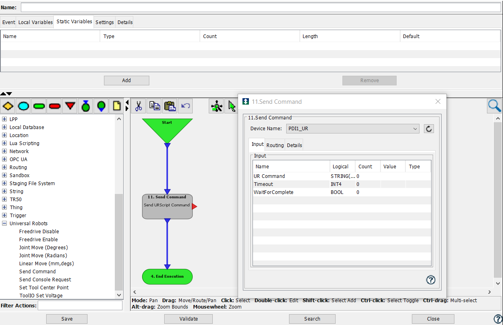Click the zoom magnifier icon
Screen dimensions: 503x325
click(494, 106)
